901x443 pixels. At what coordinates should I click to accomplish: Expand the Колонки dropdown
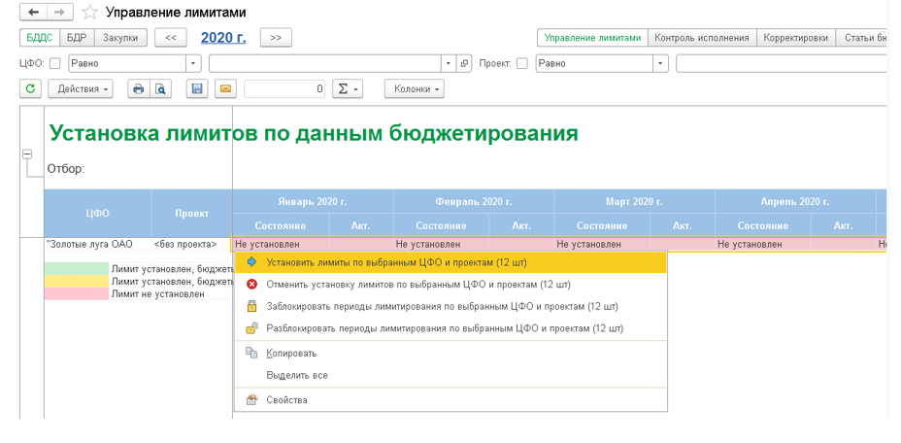(416, 89)
